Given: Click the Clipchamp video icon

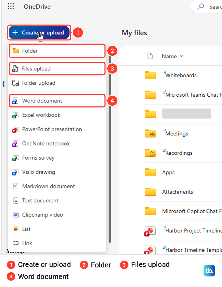Looking at the screenshot, I should tap(16, 215).
